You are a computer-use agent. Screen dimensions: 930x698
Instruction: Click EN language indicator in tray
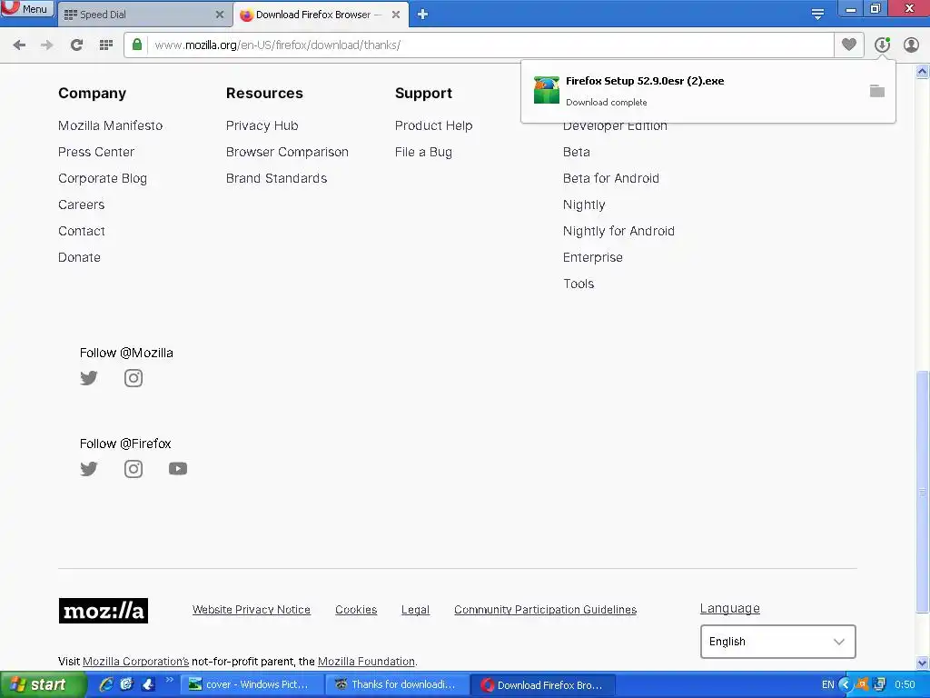[828, 685]
